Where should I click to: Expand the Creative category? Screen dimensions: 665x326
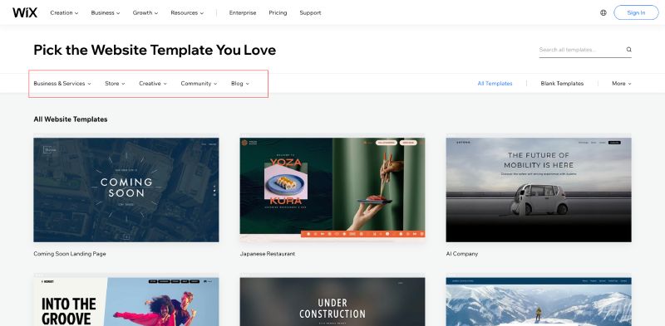point(153,84)
